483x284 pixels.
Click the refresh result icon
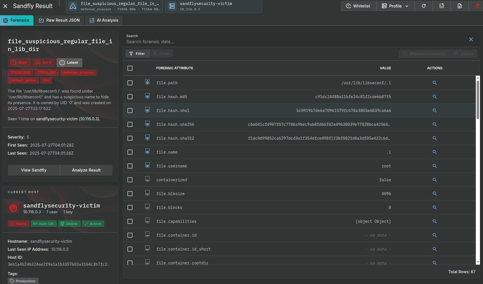(x=423, y=6)
